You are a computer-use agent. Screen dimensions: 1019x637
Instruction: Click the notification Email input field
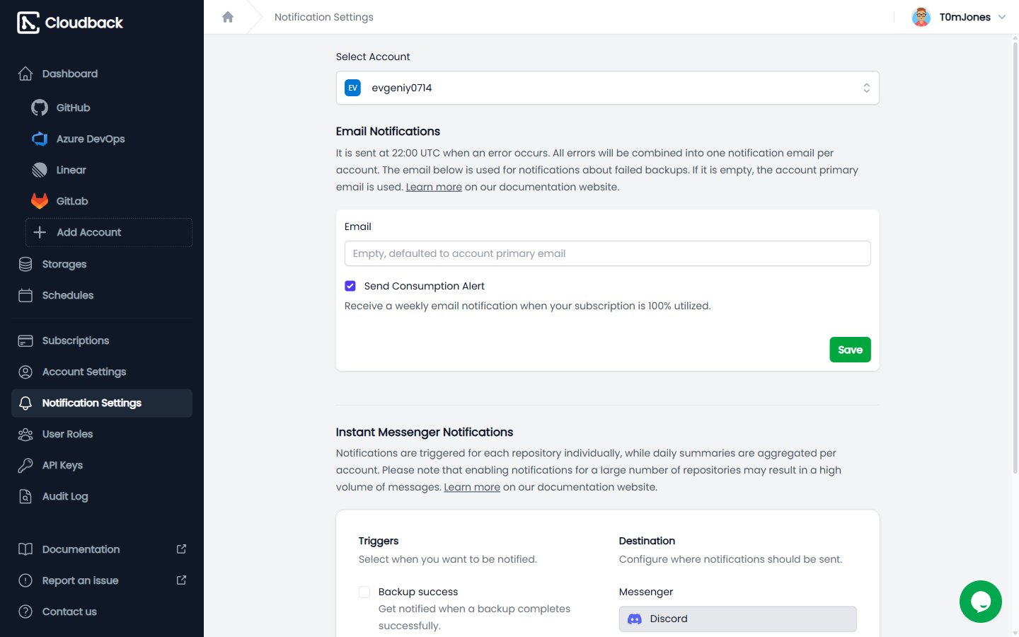[x=607, y=253]
